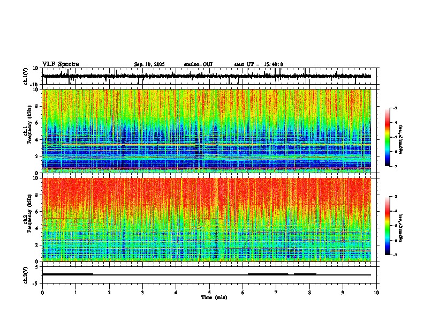Click the "3" tick on the Time axis

pos(142,293)
